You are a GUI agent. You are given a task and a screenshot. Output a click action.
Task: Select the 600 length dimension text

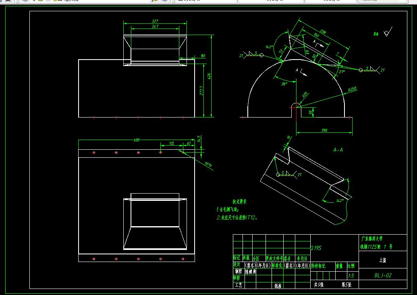point(137,140)
